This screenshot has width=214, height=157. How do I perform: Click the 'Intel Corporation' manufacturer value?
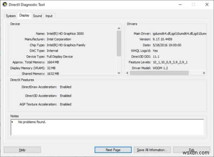(59, 39)
